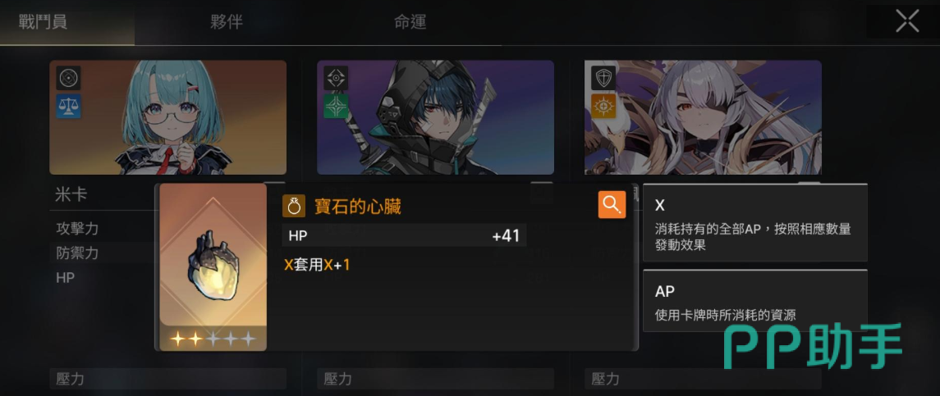Close the screen with the X button
Viewport: 940px width, 396px height.
pos(907,21)
